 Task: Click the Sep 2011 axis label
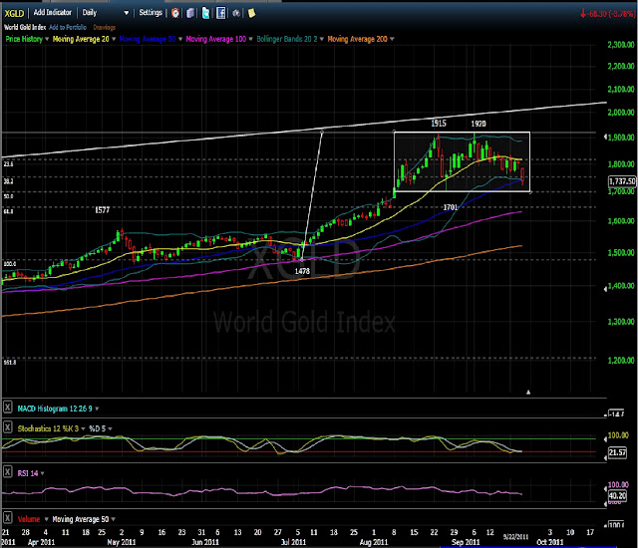(466, 542)
